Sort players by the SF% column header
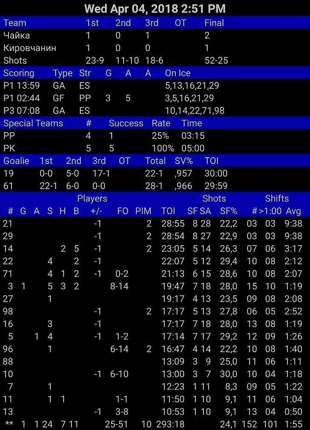The image size is (310, 430). point(228,211)
